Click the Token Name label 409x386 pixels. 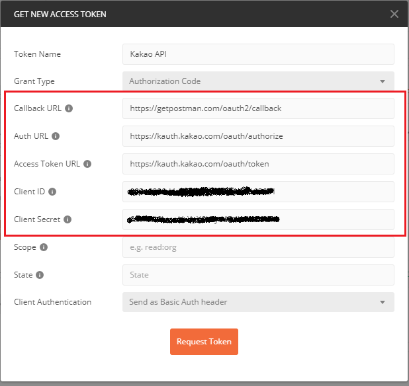37,54
